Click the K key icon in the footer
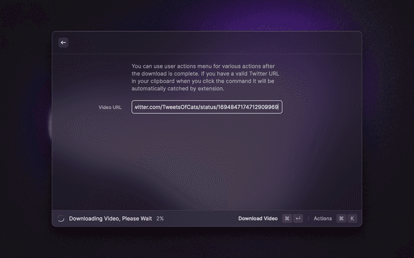The width and height of the screenshot is (414, 258). [x=352, y=219]
